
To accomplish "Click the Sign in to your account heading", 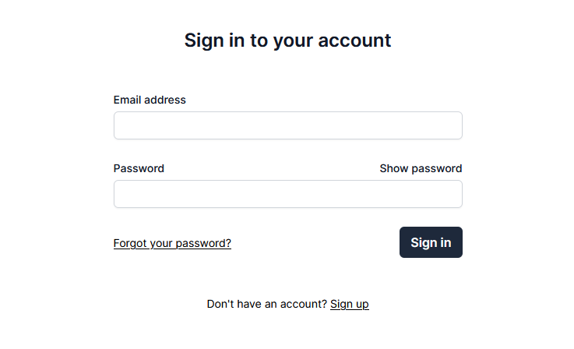I will (287, 41).
